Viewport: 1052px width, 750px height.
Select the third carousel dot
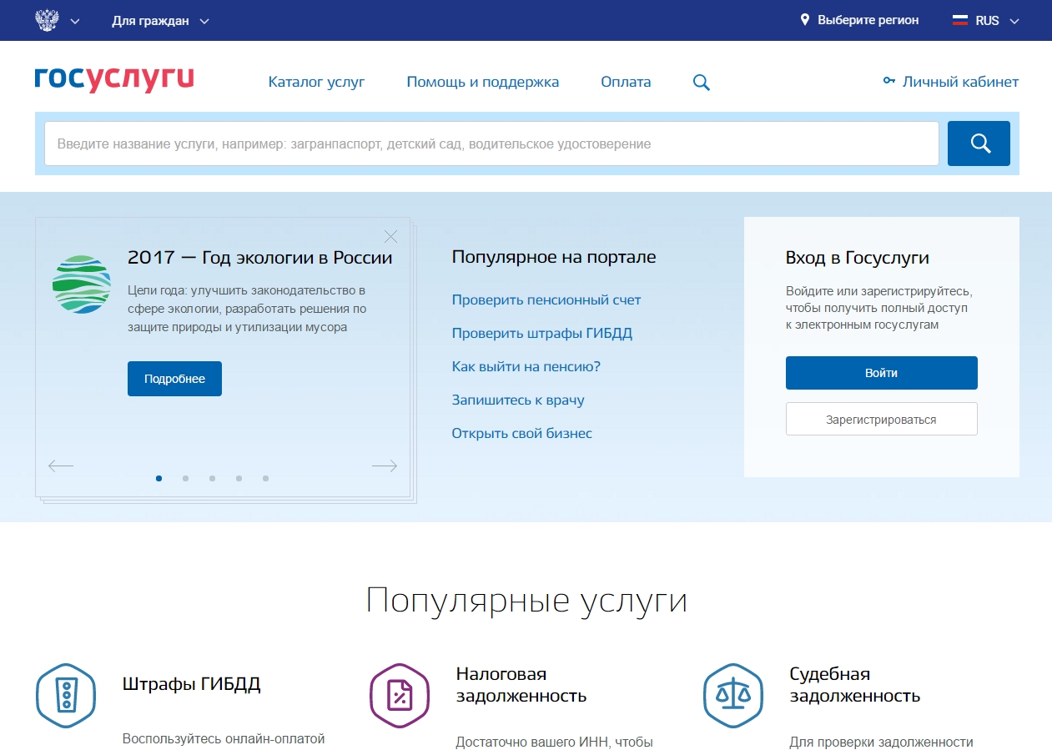[x=212, y=478]
